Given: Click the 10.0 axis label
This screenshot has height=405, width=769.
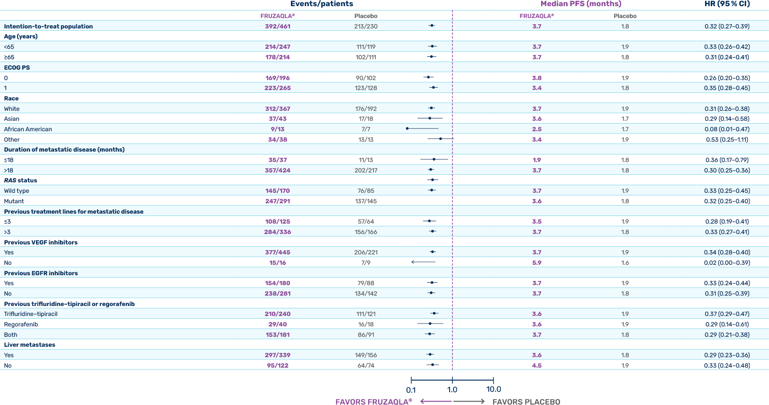Looking at the screenshot, I should tap(493, 389).
